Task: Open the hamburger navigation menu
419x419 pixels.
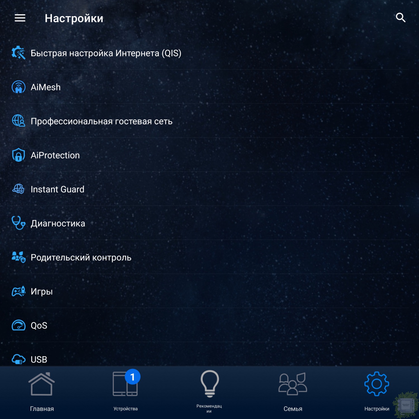Action: [20, 18]
